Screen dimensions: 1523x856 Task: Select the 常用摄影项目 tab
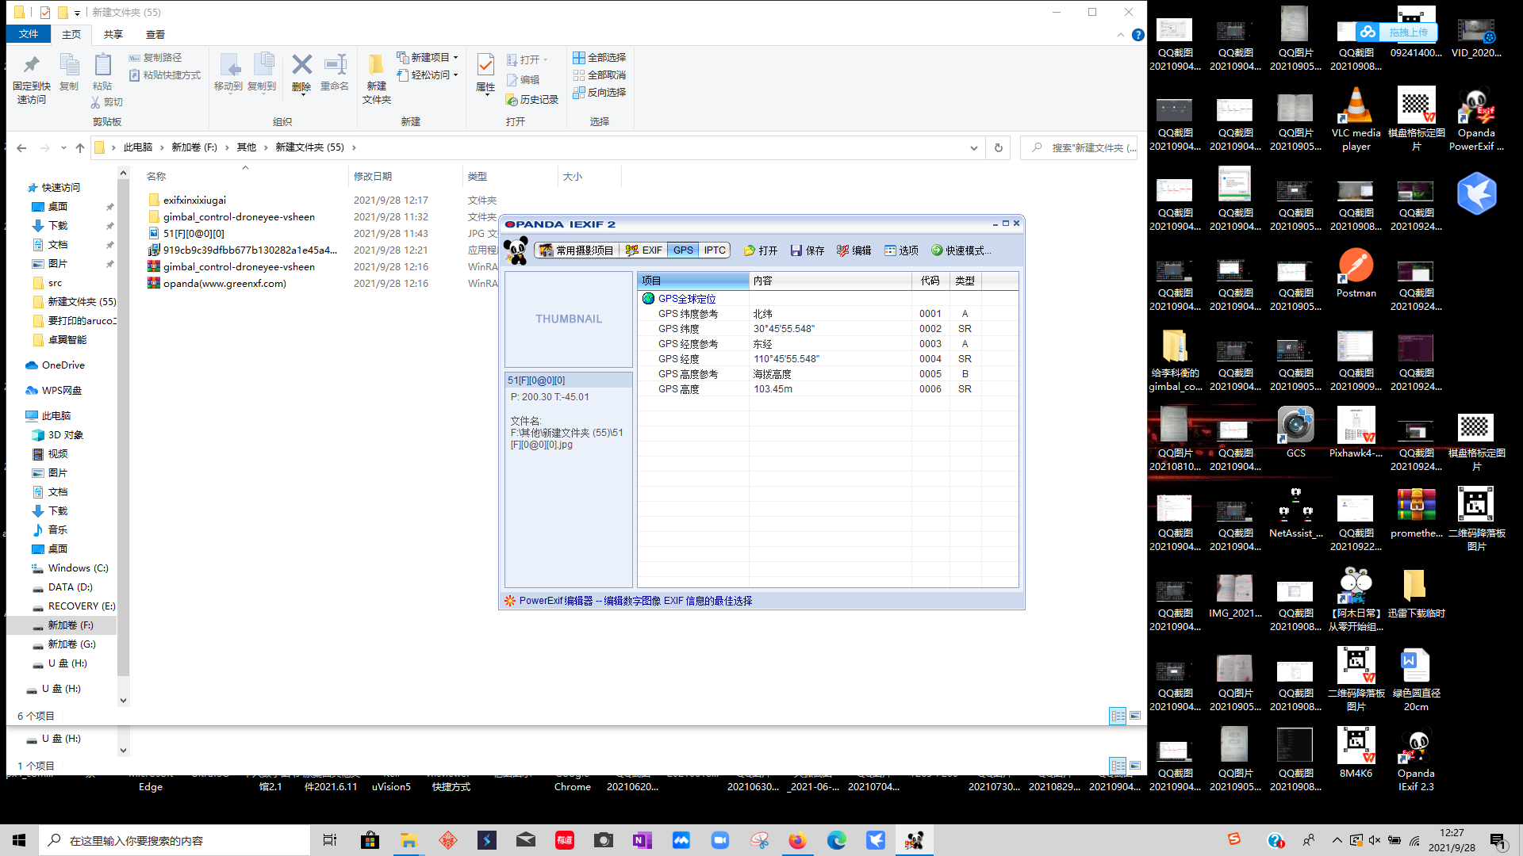(577, 250)
